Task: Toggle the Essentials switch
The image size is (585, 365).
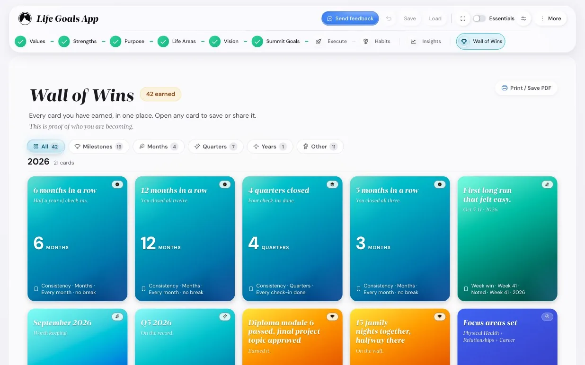Action: tap(479, 18)
